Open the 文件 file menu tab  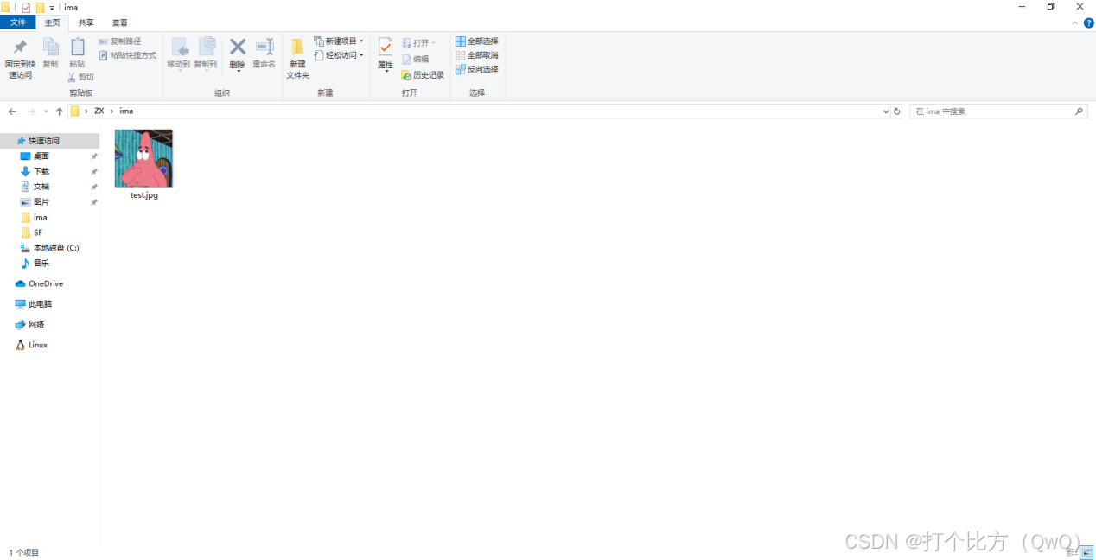[17, 22]
